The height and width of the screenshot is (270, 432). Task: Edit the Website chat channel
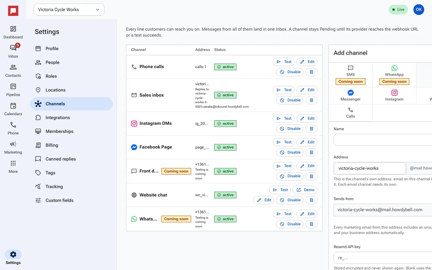pyautogui.click(x=264, y=200)
